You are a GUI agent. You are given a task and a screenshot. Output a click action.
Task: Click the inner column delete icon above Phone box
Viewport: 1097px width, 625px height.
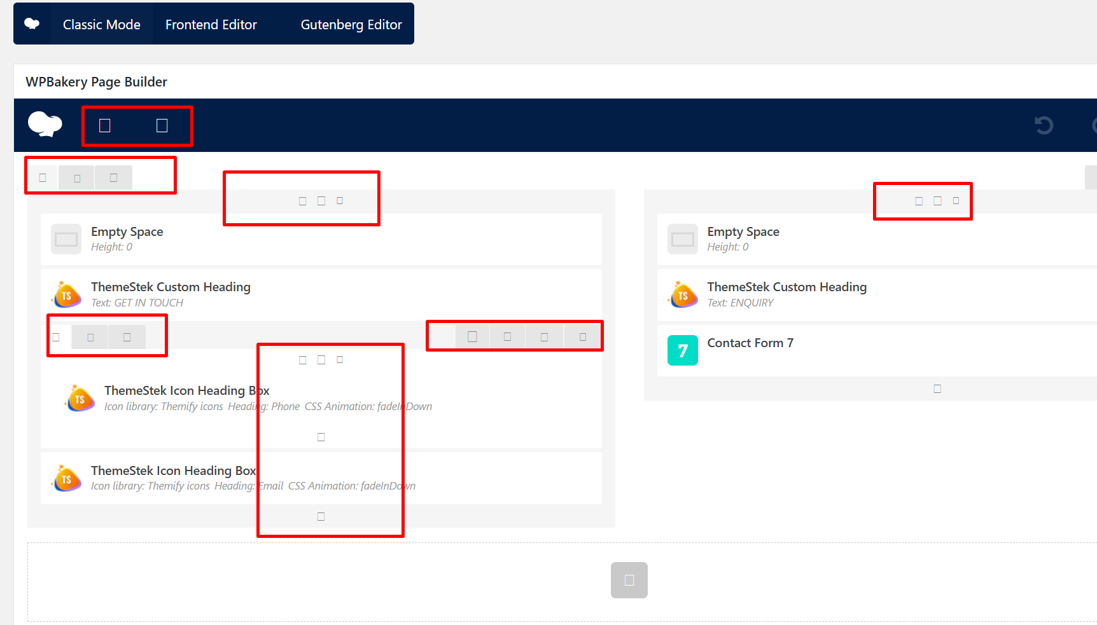(x=340, y=359)
